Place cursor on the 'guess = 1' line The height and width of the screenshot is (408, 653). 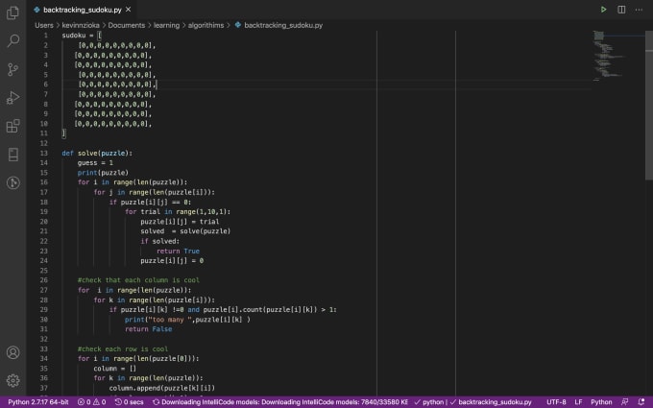click(x=95, y=163)
